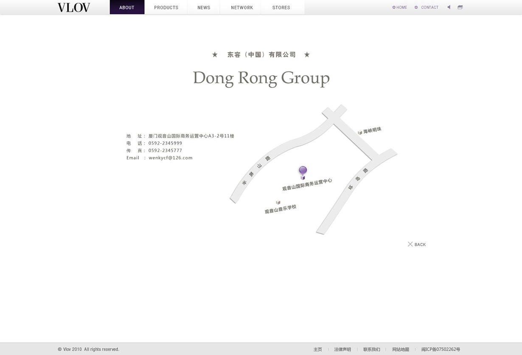Click the 观音山国际商务运营中心 map label

(307, 184)
